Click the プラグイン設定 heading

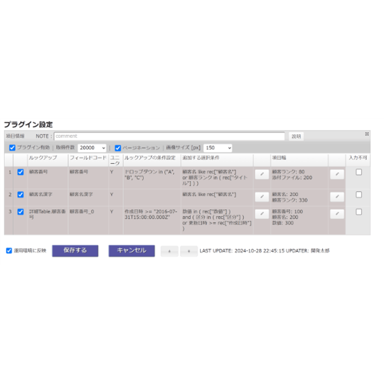pos(28,124)
